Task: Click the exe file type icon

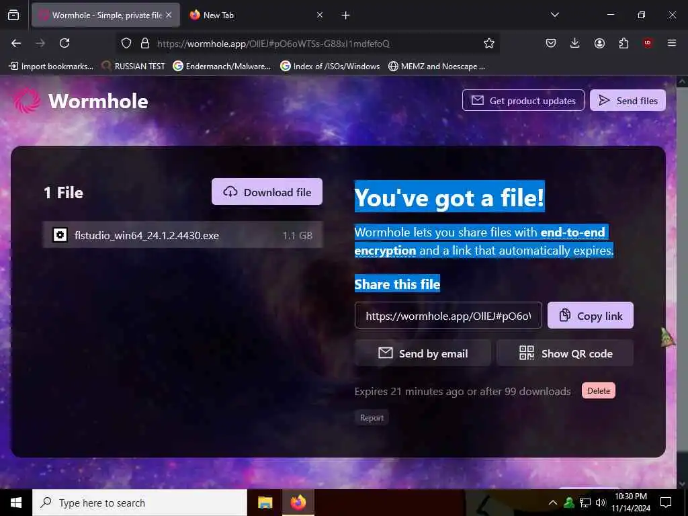Action: coord(60,235)
